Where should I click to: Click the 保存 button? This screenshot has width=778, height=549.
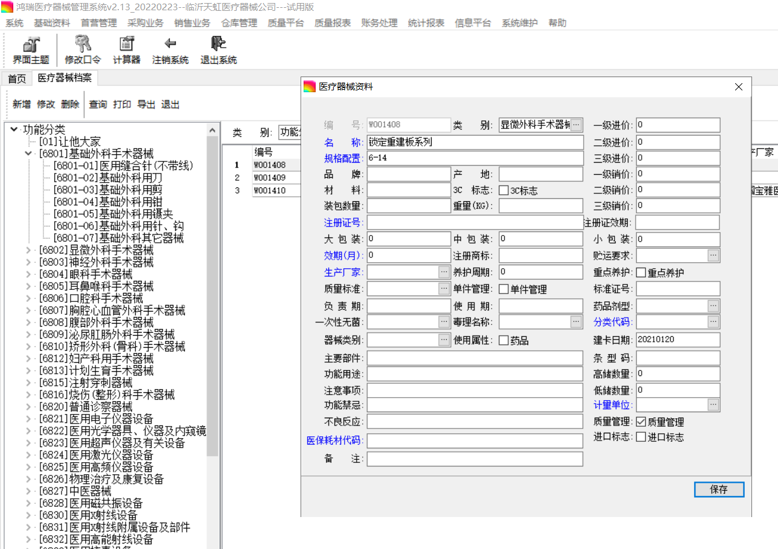(x=719, y=489)
